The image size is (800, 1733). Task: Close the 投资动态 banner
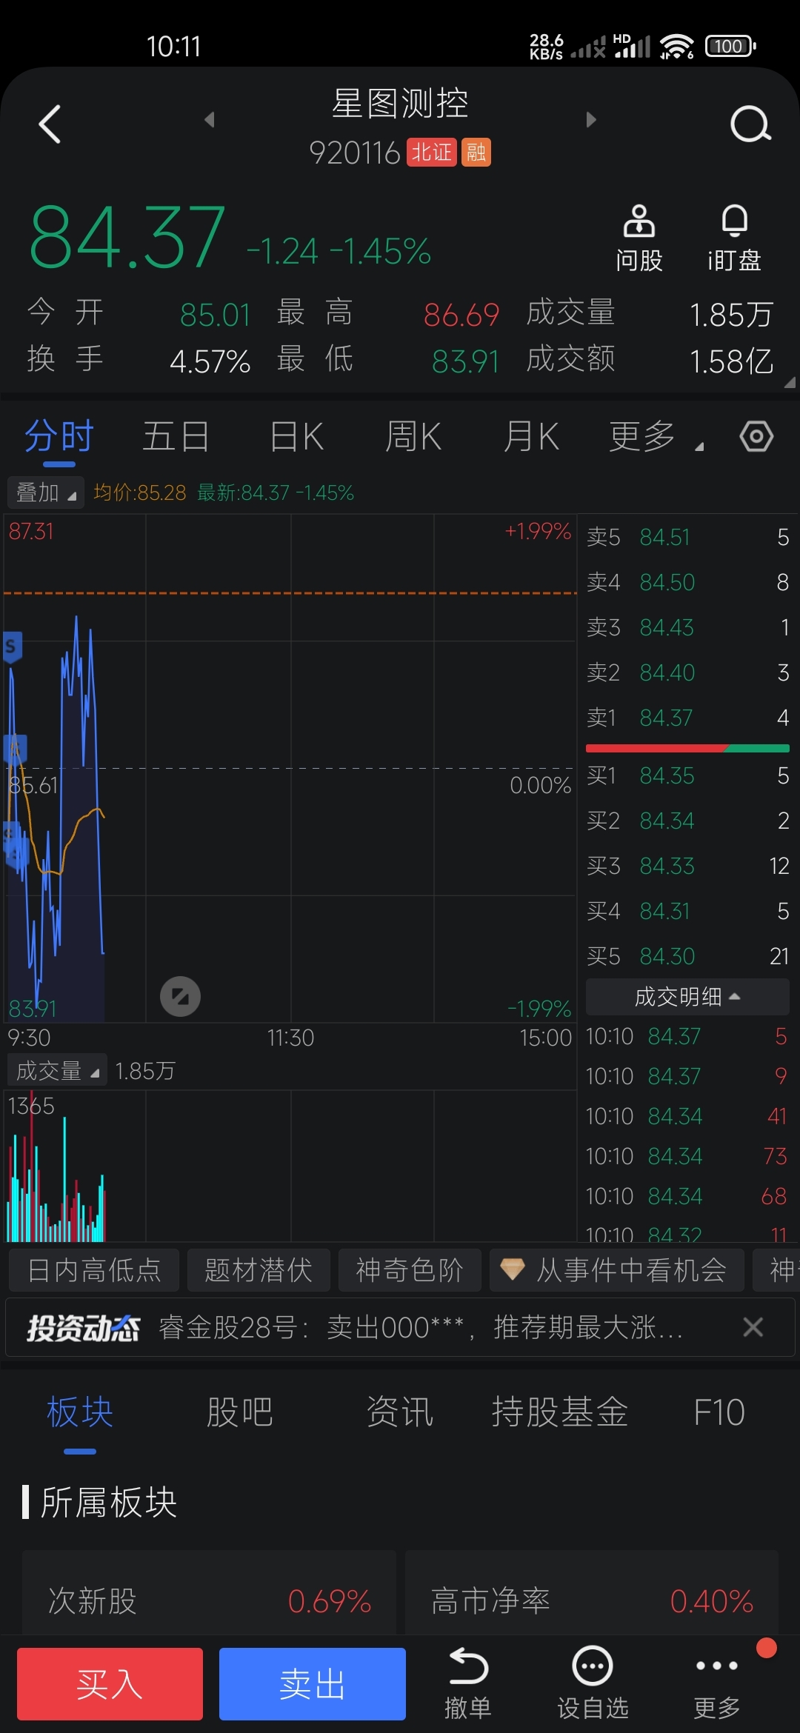coord(753,1327)
